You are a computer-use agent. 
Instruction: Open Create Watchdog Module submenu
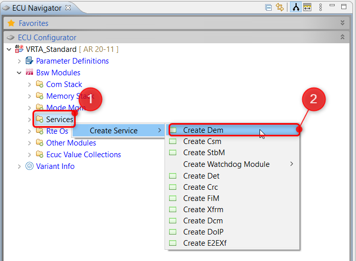coord(233,164)
